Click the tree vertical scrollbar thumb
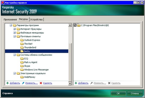 coord(70,62)
